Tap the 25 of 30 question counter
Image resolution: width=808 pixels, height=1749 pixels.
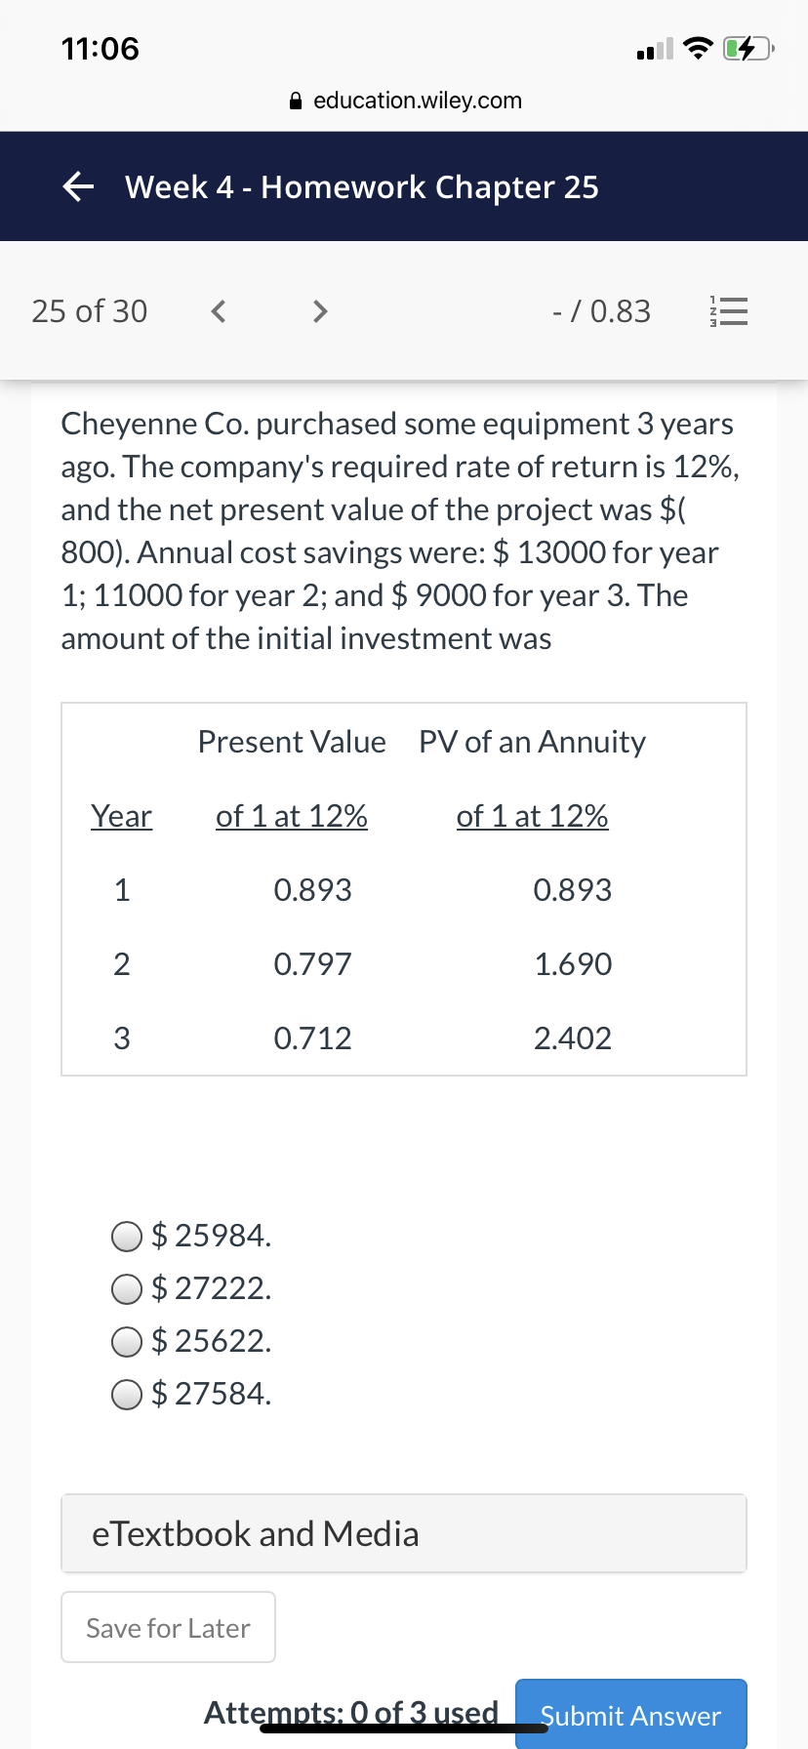tap(90, 311)
